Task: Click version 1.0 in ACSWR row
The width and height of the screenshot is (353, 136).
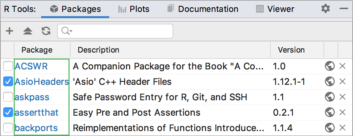Action: click(279, 67)
